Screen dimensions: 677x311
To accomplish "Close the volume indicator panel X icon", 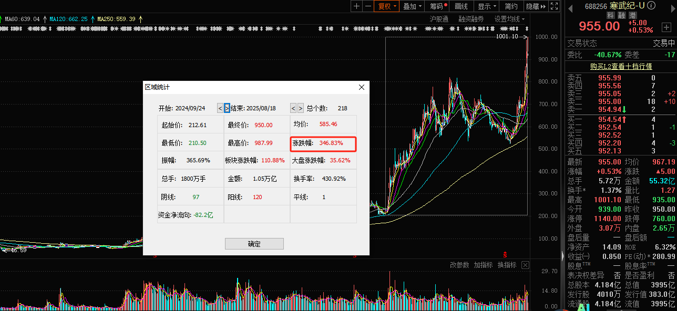I will point(525,265).
